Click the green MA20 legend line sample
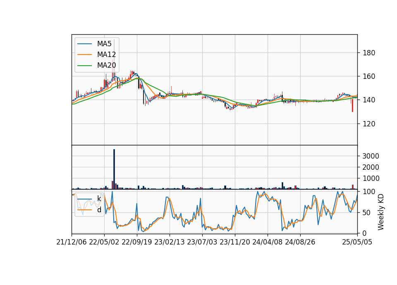397x285 pixels. click(x=84, y=66)
